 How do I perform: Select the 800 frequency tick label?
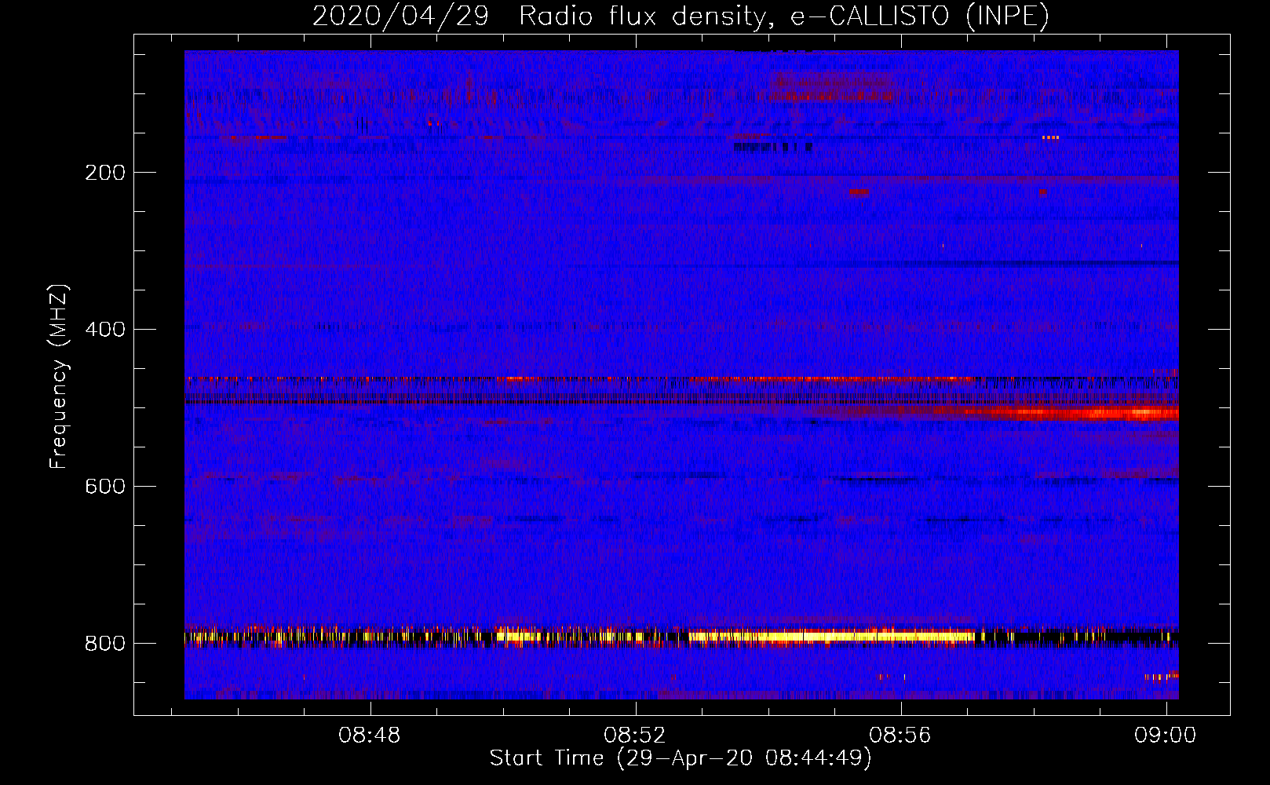coord(105,644)
